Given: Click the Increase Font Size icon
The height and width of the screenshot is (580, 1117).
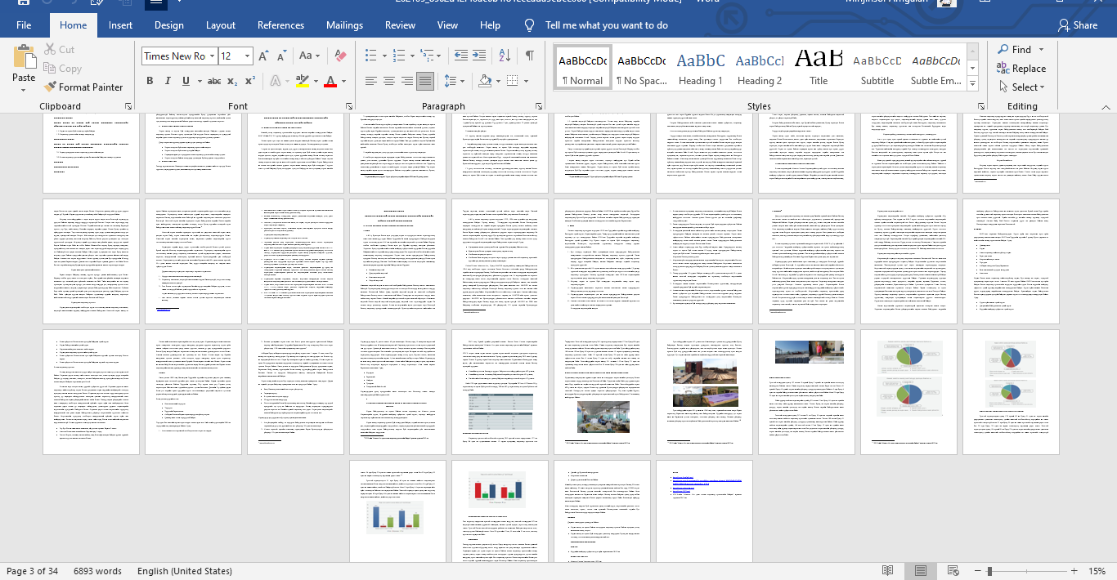Looking at the screenshot, I should 263,56.
